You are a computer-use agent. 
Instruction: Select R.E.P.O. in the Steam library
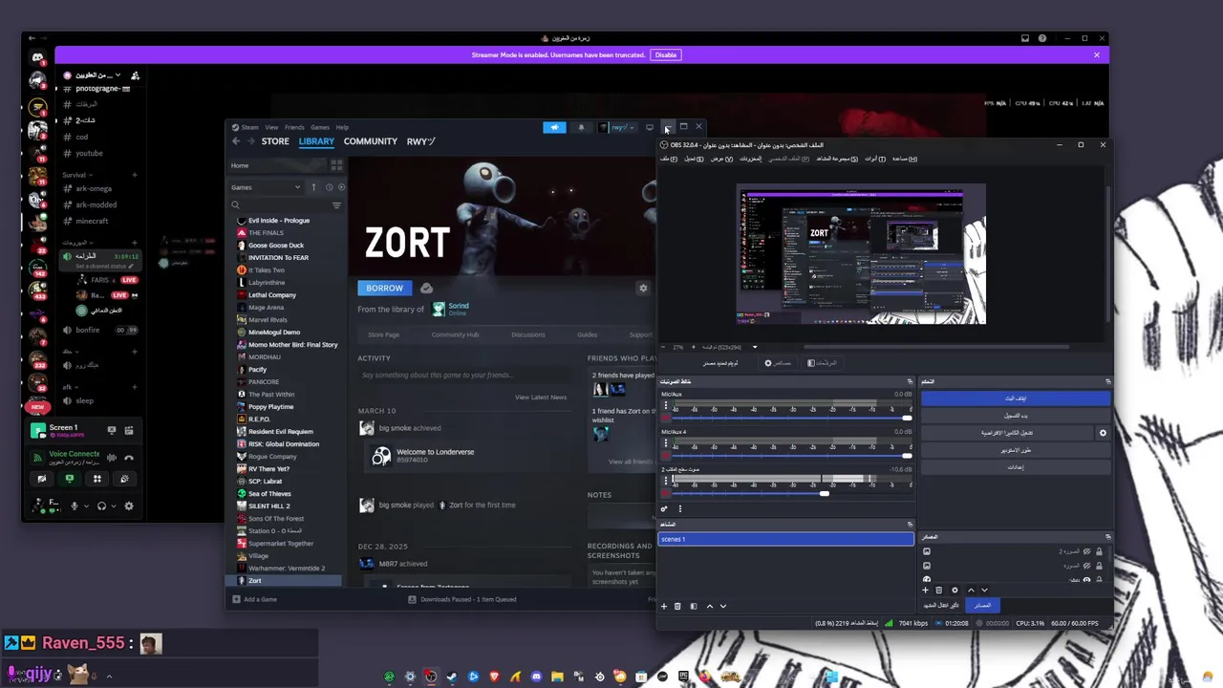pyautogui.click(x=259, y=419)
